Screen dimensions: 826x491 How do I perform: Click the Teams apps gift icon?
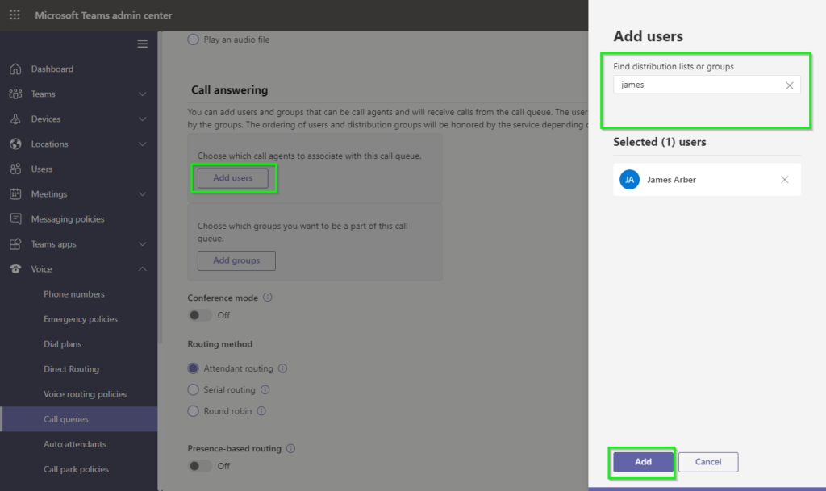[15, 244]
